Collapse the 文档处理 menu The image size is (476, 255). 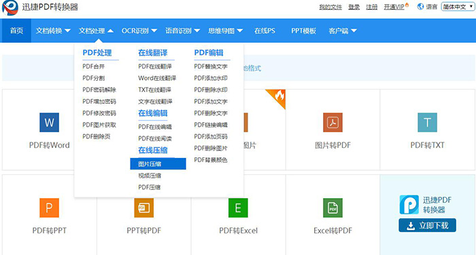(x=97, y=31)
